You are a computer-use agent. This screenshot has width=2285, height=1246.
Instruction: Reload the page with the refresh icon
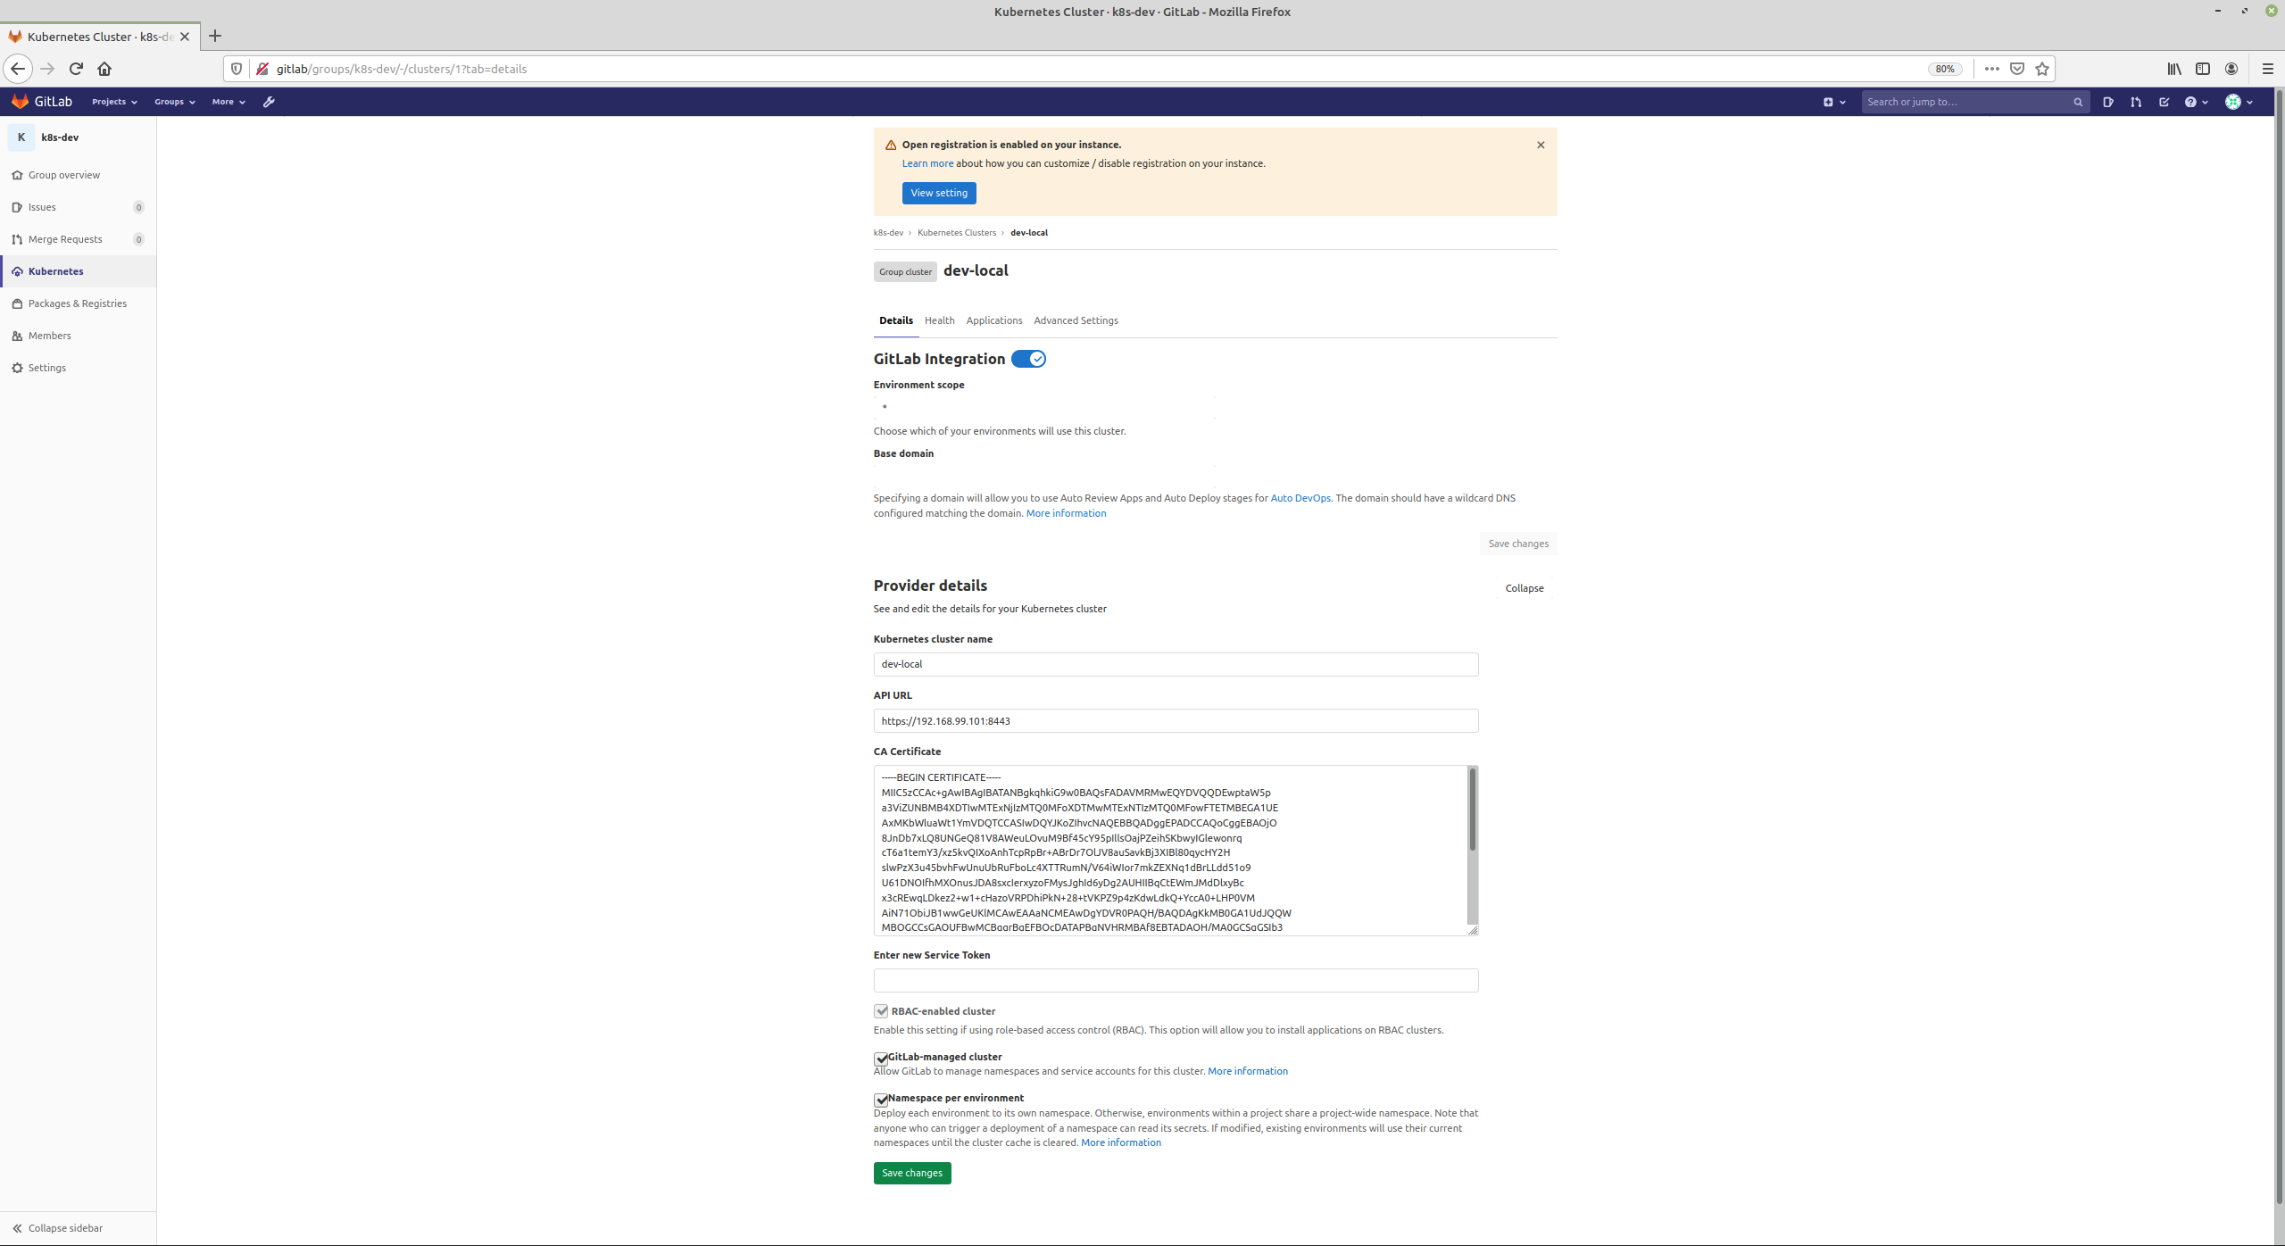point(76,69)
